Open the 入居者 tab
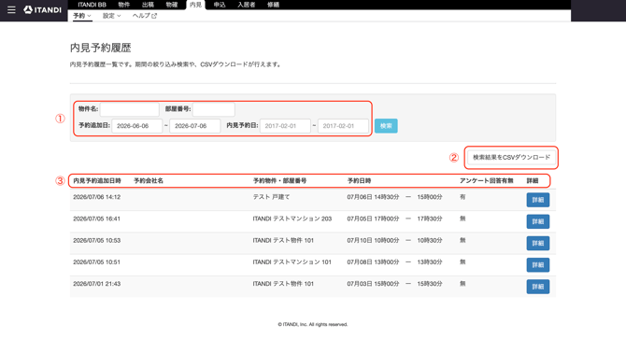This screenshot has height=339, width=626. (x=246, y=5)
